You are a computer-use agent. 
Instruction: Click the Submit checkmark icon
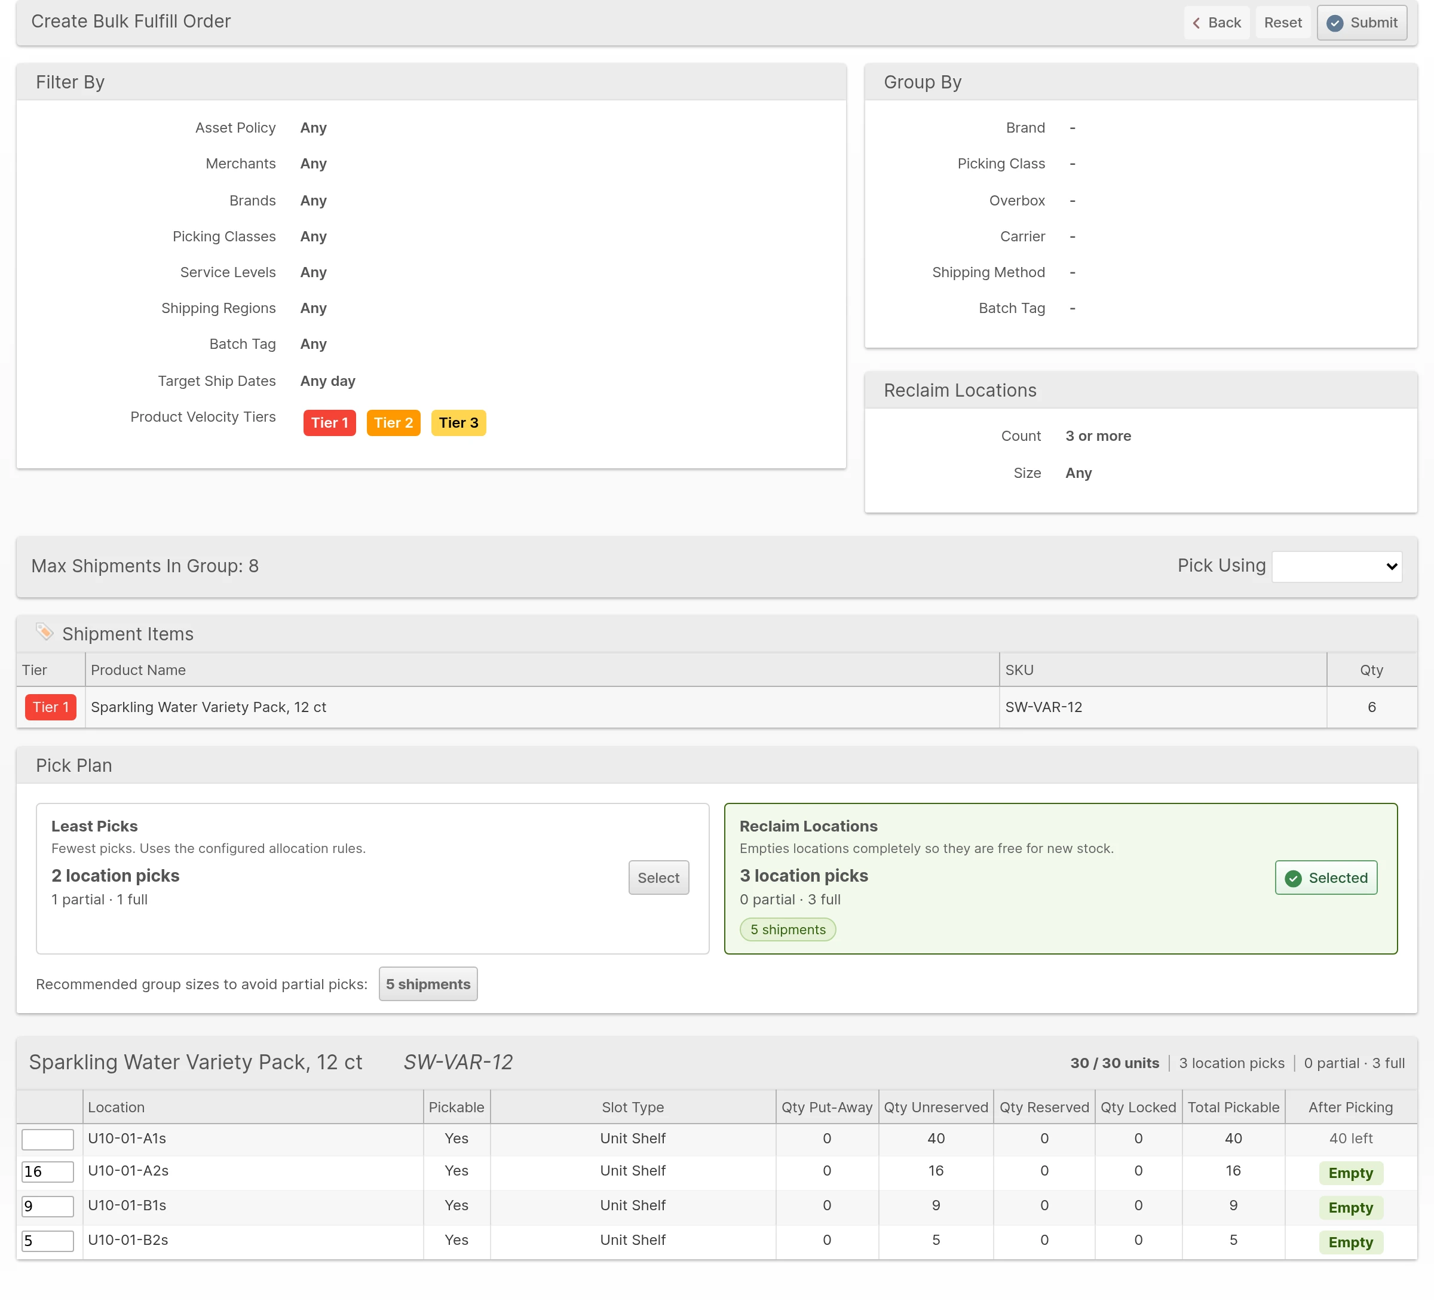pyautogui.click(x=1335, y=23)
